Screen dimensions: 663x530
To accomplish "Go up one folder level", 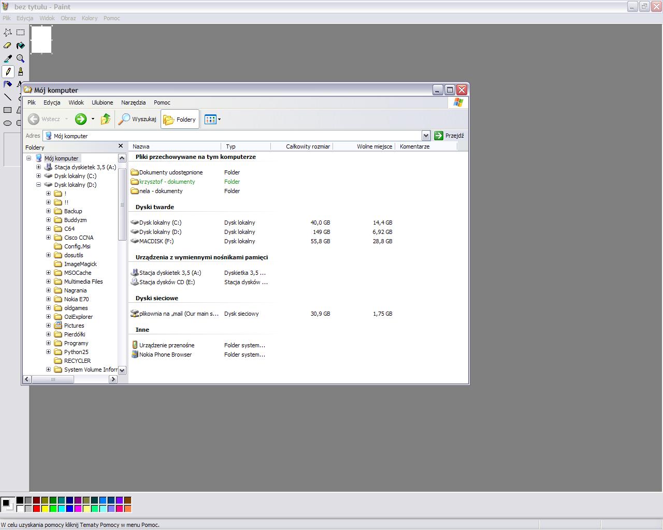I will point(106,119).
